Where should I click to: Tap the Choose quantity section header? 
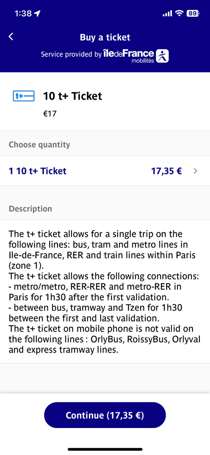(39, 144)
